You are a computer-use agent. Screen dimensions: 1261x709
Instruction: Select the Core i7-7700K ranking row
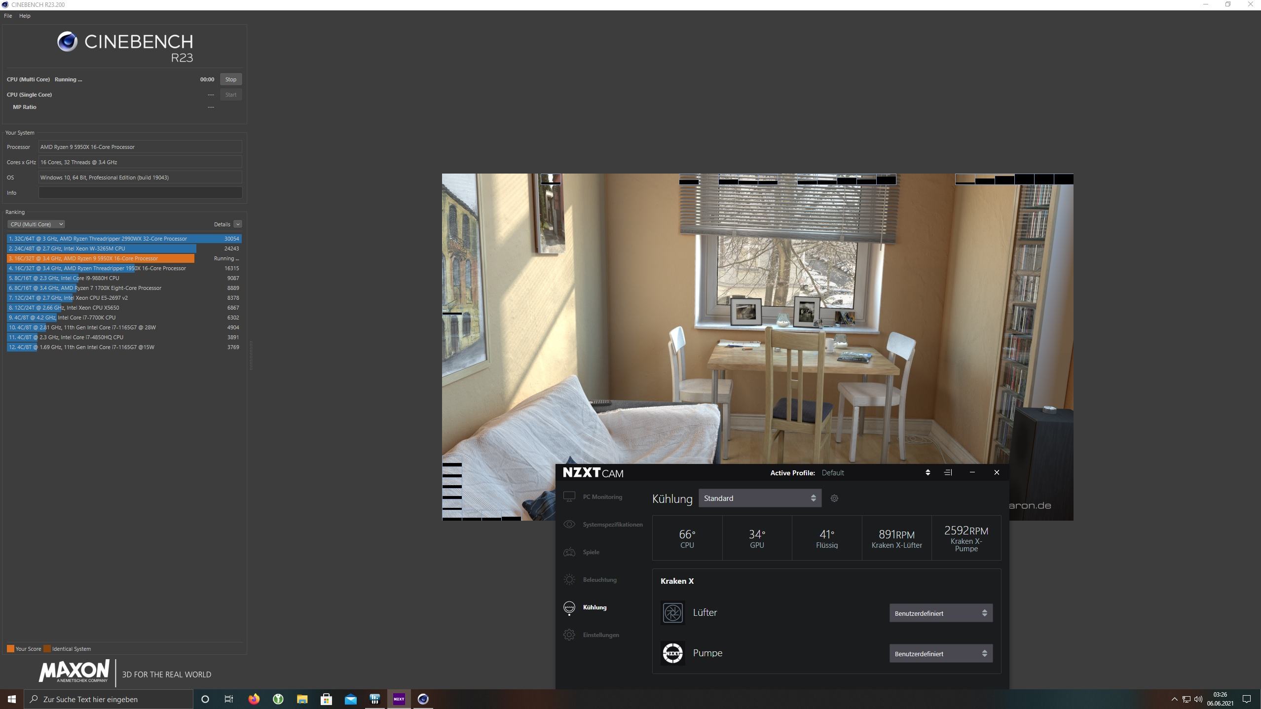(x=124, y=318)
